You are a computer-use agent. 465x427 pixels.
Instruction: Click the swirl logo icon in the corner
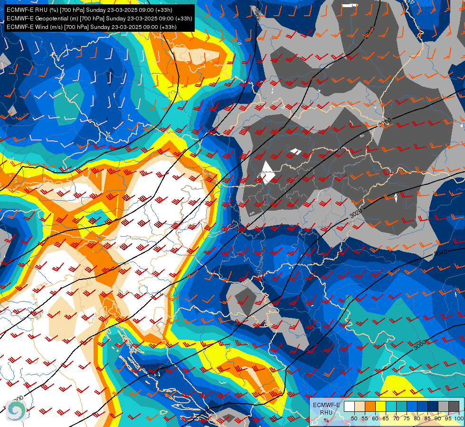pyautogui.click(x=16, y=410)
